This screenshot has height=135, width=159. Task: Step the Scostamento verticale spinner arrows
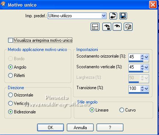[142, 67]
